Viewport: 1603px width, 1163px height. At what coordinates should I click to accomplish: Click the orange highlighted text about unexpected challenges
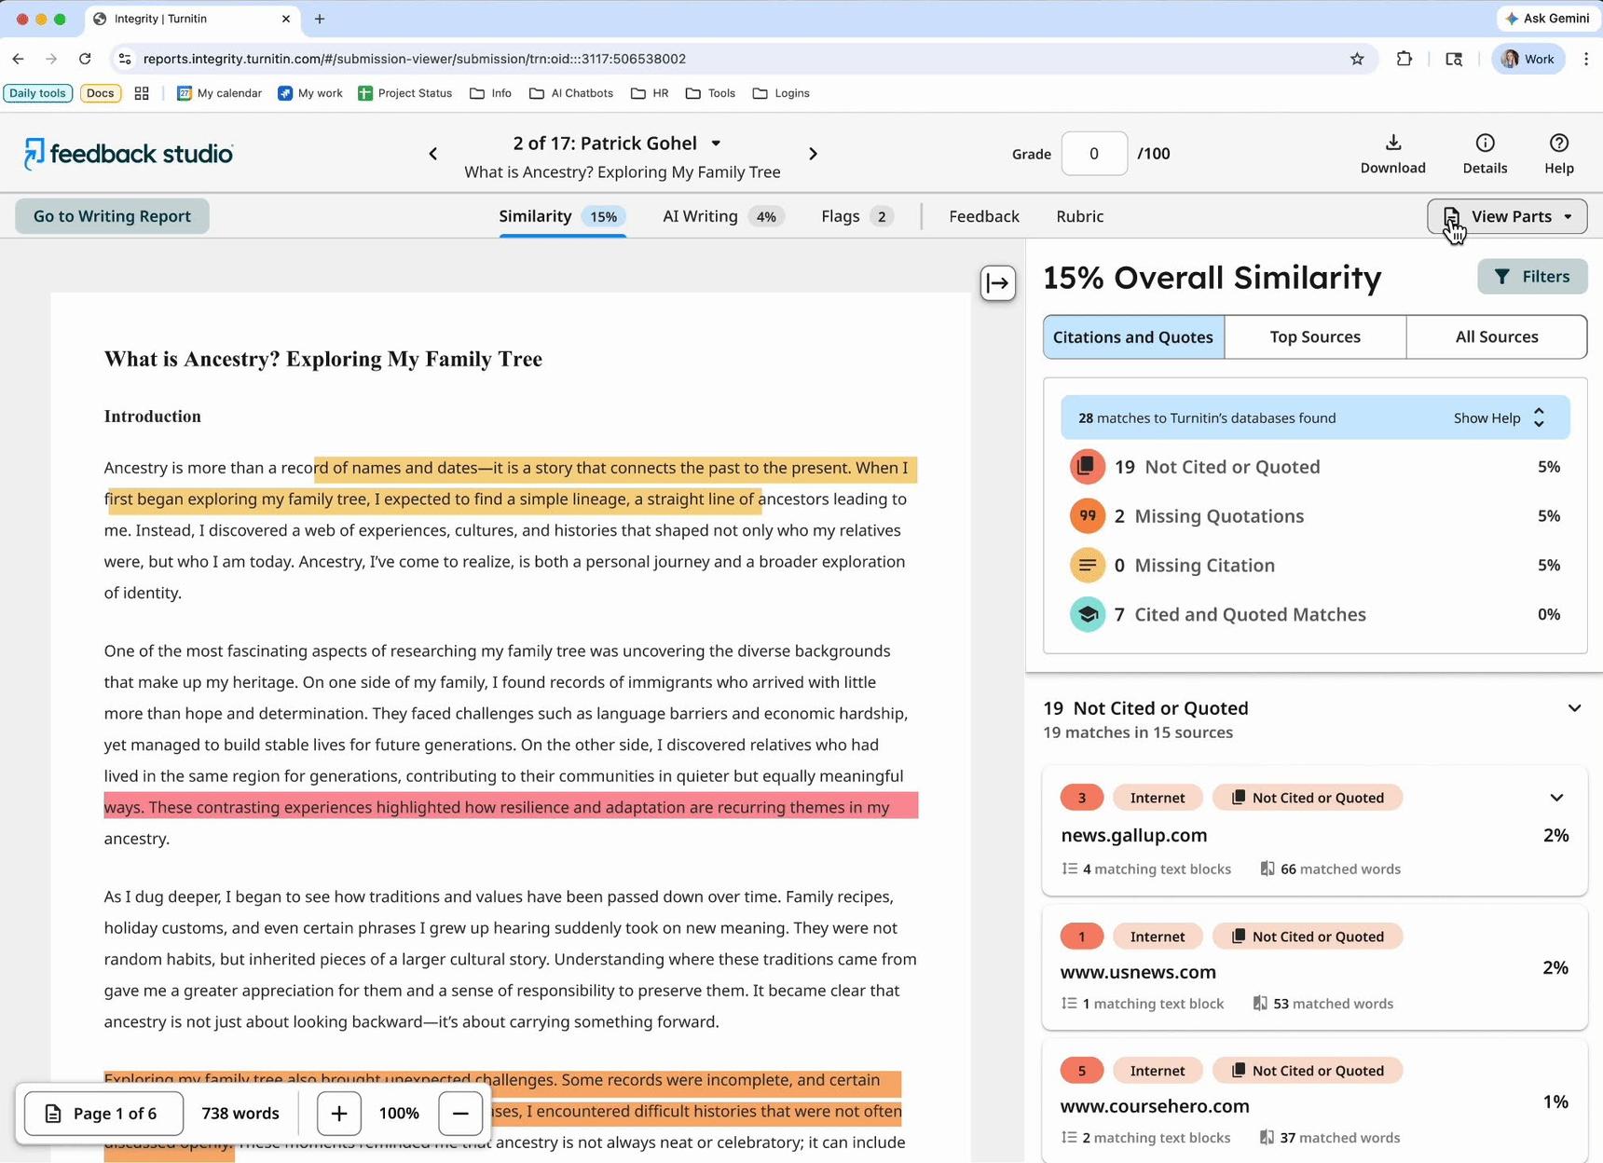[x=503, y=1080]
